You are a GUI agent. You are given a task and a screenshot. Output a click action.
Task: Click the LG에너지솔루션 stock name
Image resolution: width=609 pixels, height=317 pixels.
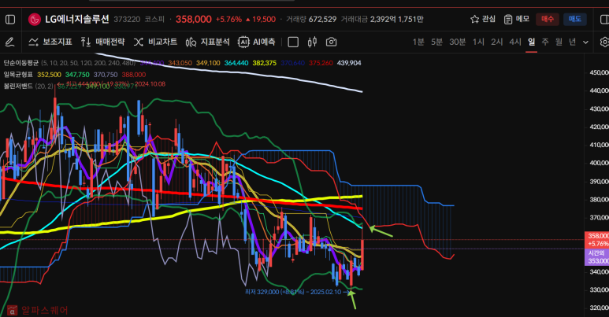77,20
